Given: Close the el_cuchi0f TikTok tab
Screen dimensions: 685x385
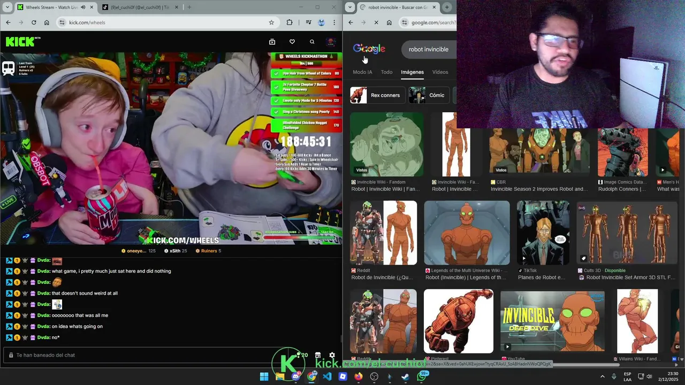Looking at the screenshot, I should click(176, 7).
